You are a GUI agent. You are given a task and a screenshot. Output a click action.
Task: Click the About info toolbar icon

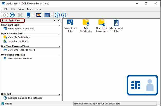coord(63,15)
